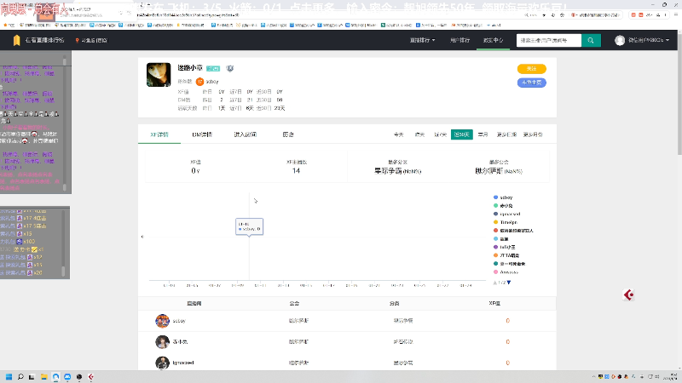Click the scboy name in the table

179,321
